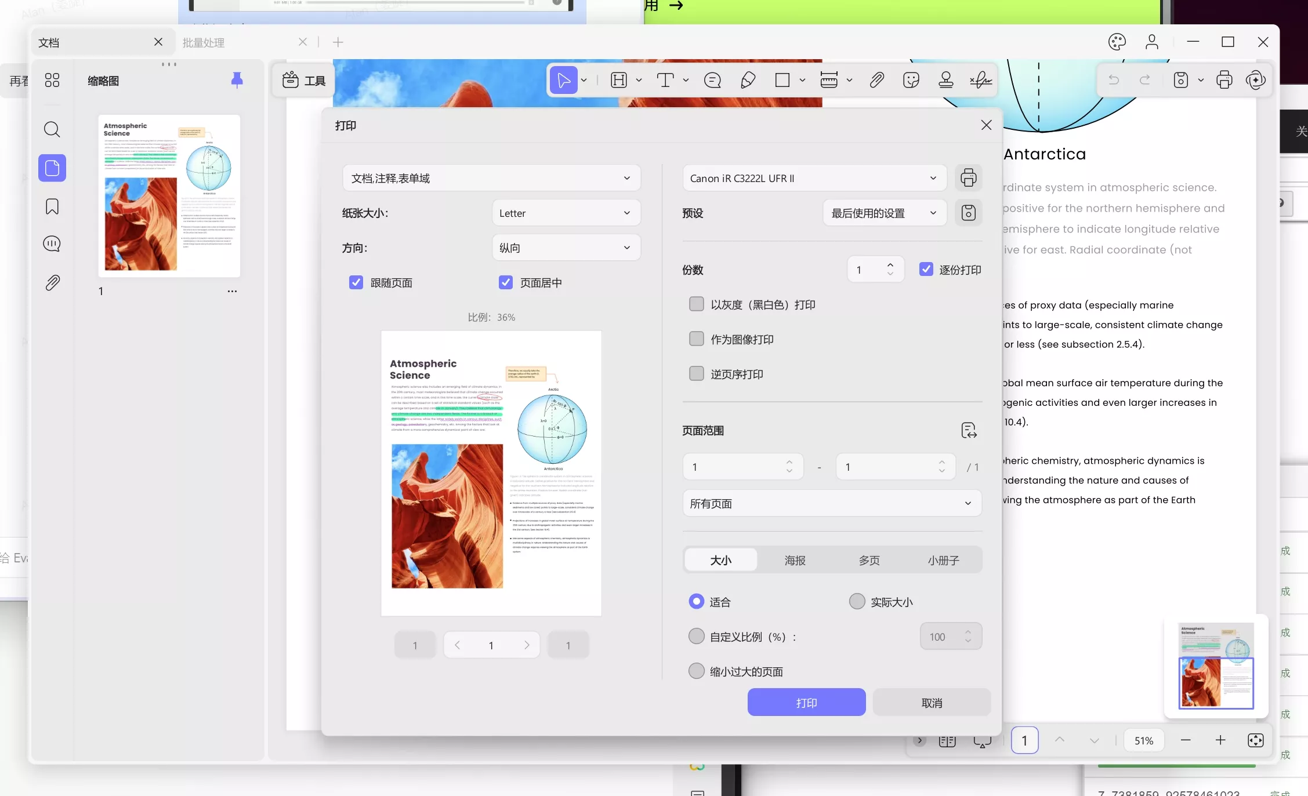Image resolution: width=1308 pixels, height=796 pixels.
Task: Click the paperclip attachment tool
Action: click(x=877, y=80)
